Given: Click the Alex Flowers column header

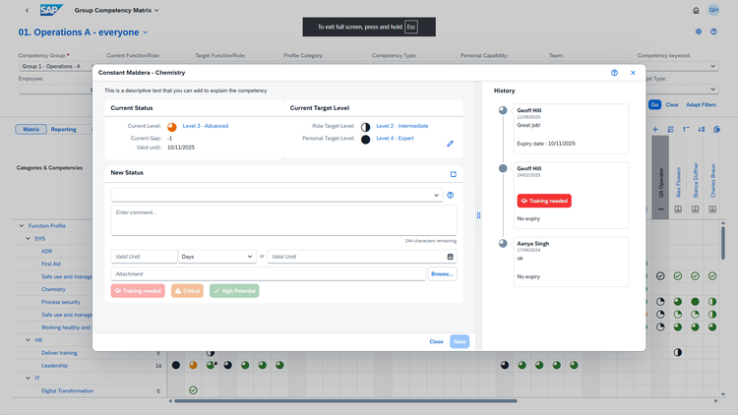Looking at the screenshot, I should coord(678,182).
